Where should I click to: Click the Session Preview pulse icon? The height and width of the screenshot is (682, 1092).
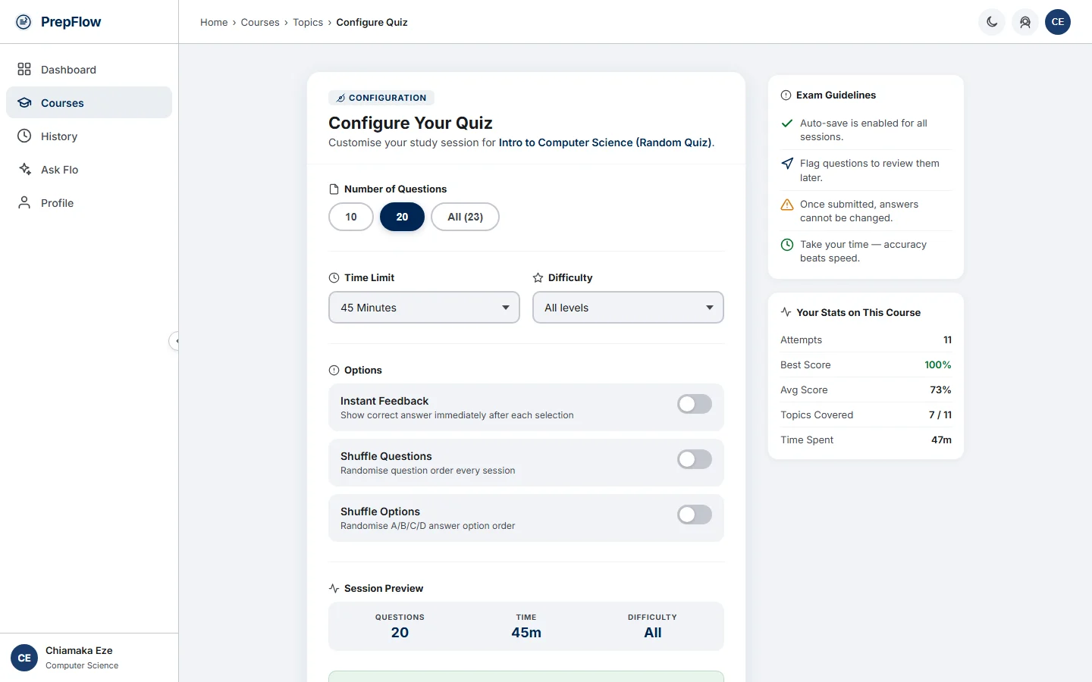334,589
